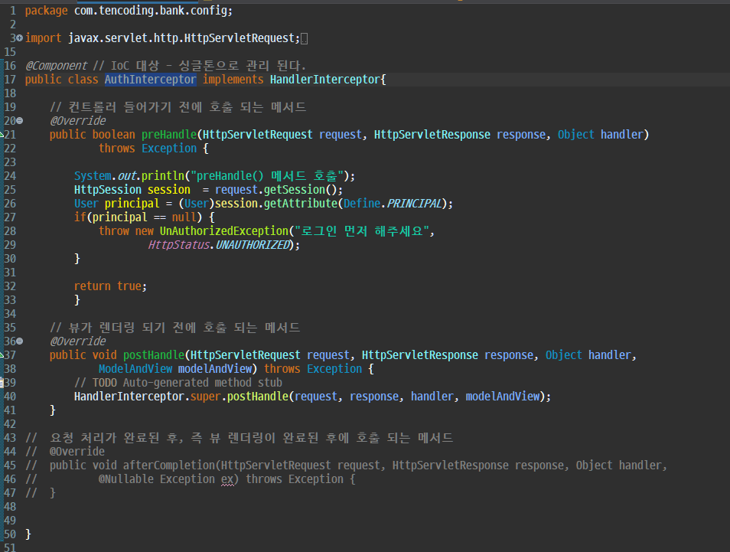730x552 pixels.
Task: Click the implements keyword on line 17
Action: [233, 80]
